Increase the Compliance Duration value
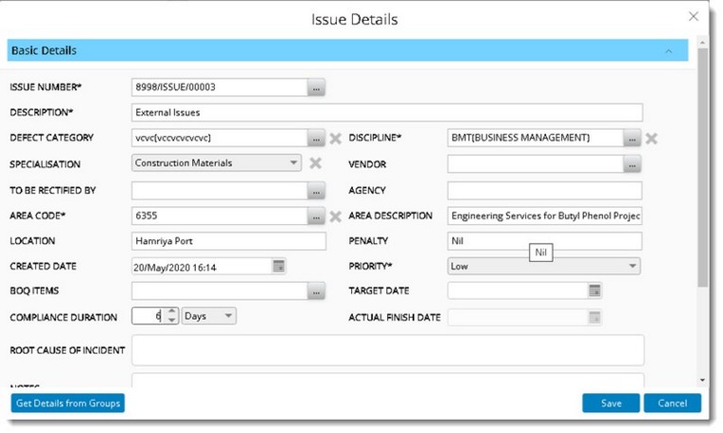This screenshot has height=433, width=723. [x=171, y=311]
